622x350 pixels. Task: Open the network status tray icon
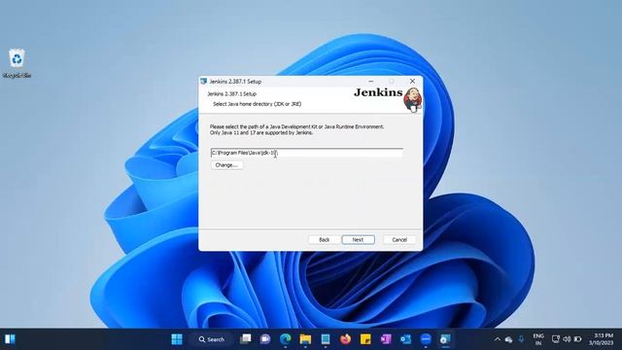click(x=556, y=339)
